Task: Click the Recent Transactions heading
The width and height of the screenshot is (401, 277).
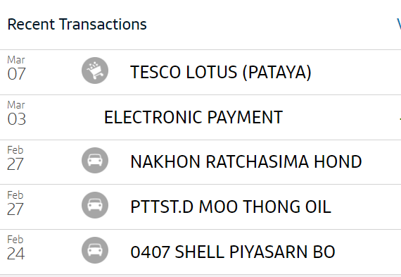Action: [77, 25]
